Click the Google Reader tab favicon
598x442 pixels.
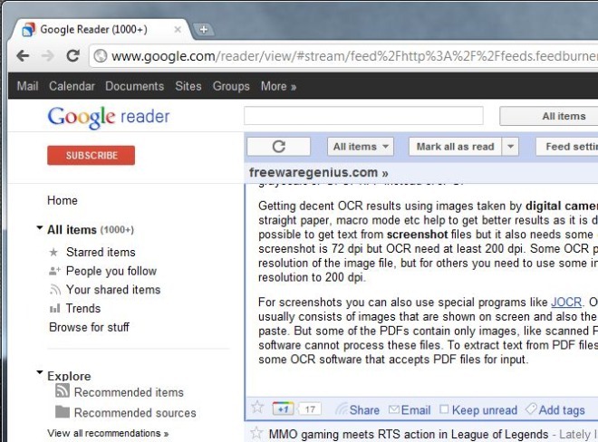[x=29, y=29]
